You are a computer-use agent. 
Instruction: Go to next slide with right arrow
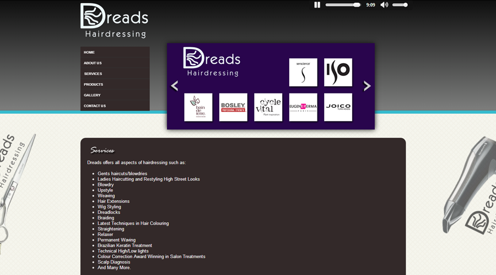(x=367, y=86)
